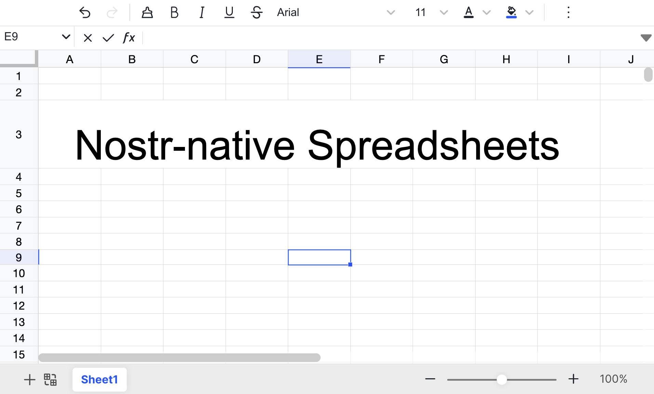Expand the E9 name box dropdown
This screenshot has width=654, height=394.
[x=66, y=37]
